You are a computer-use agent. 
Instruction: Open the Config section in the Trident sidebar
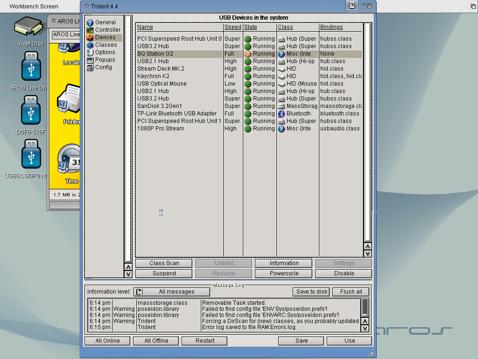103,67
